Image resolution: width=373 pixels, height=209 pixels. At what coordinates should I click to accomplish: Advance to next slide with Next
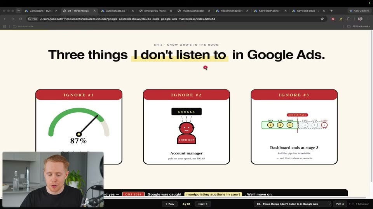pyautogui.click(x=203, y=204)
